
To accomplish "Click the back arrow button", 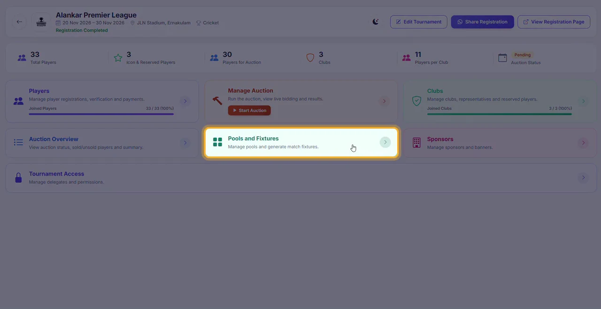I will 19,22.
